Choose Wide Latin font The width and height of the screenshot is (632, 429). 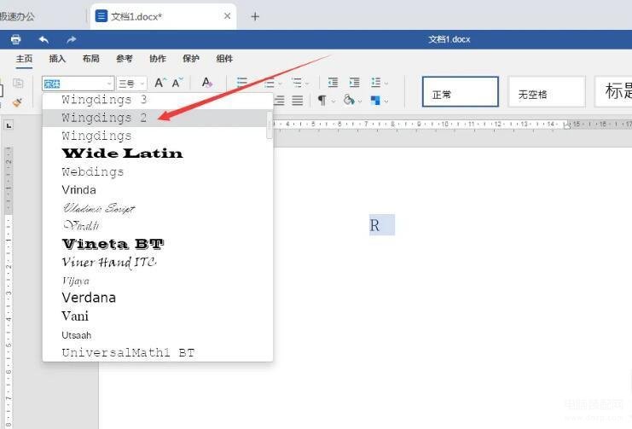pos(158,154)
